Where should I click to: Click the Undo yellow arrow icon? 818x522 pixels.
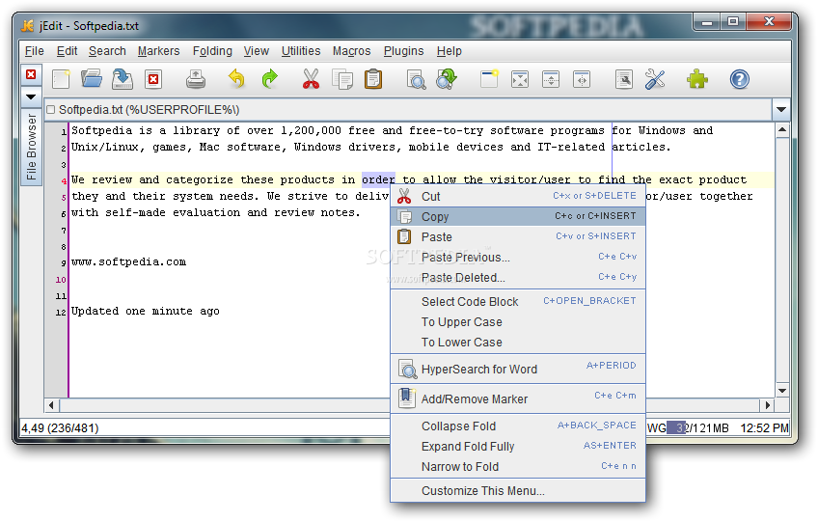[237, 79]
